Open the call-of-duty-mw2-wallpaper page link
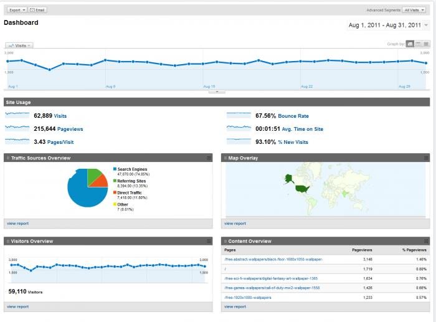The width and height of the screenshot is (436, 322). (x=272, y=288)
